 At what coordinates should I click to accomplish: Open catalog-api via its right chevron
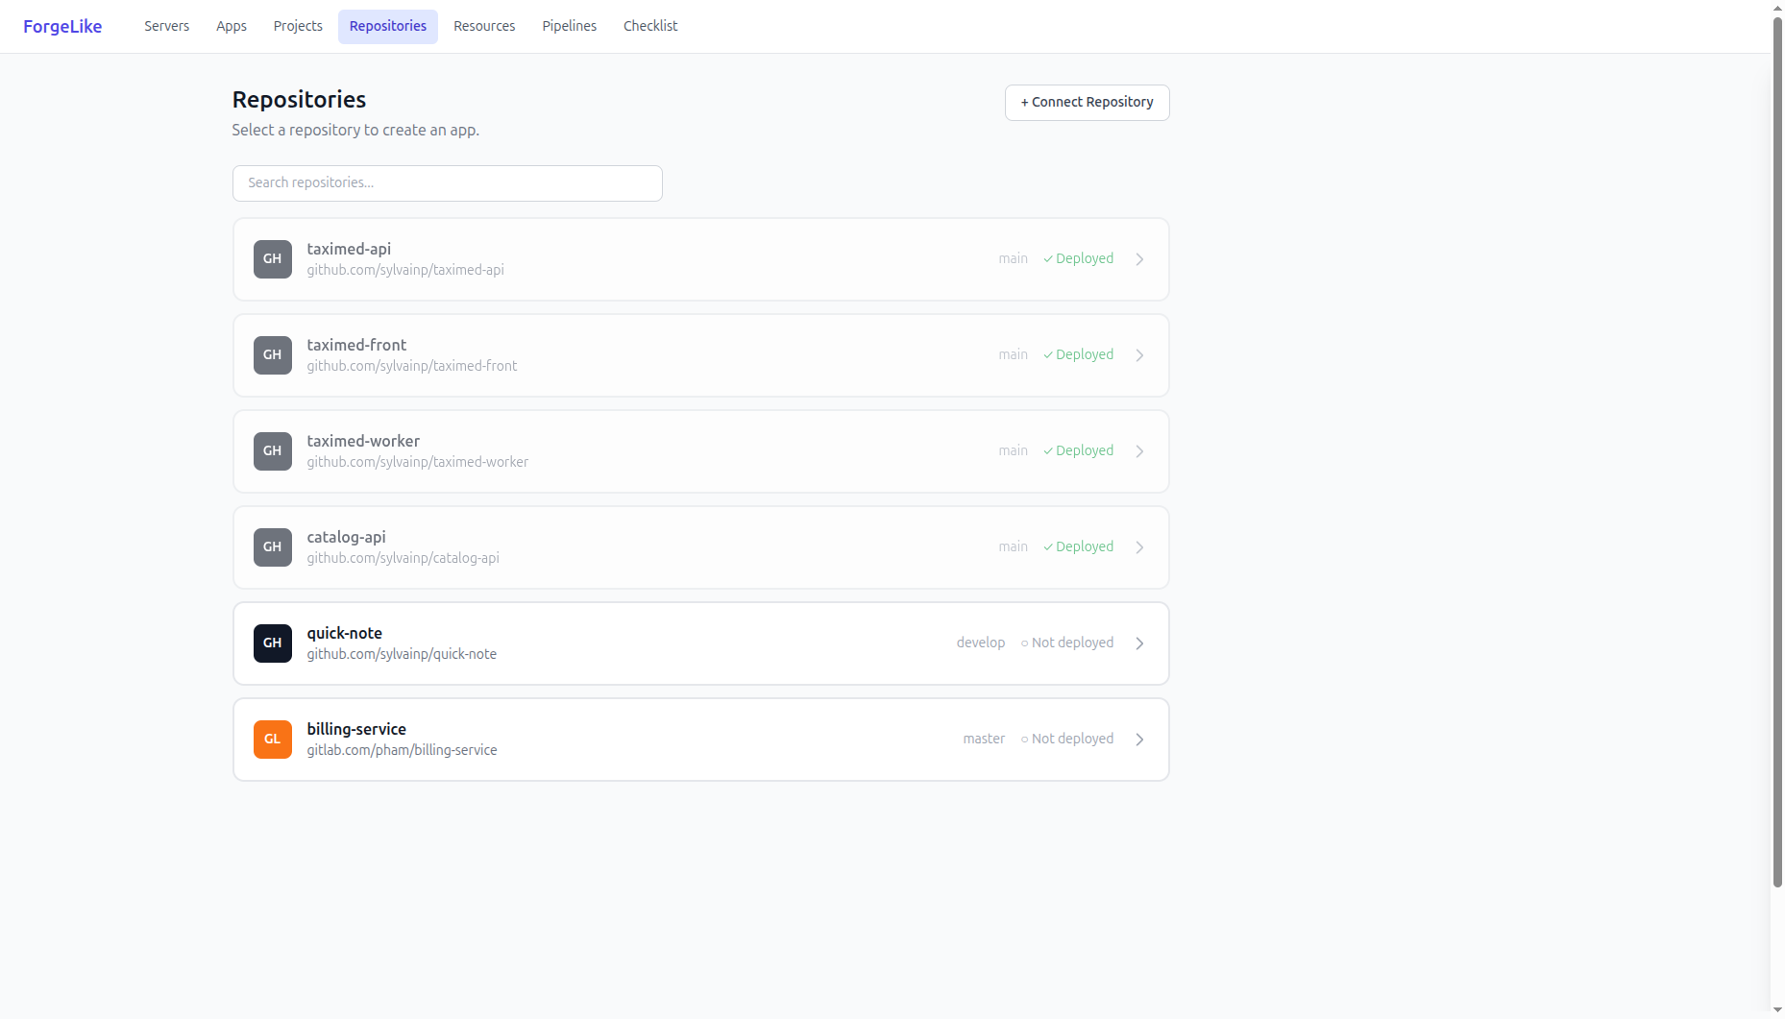pyautogui.click(x=1139, y=547)
